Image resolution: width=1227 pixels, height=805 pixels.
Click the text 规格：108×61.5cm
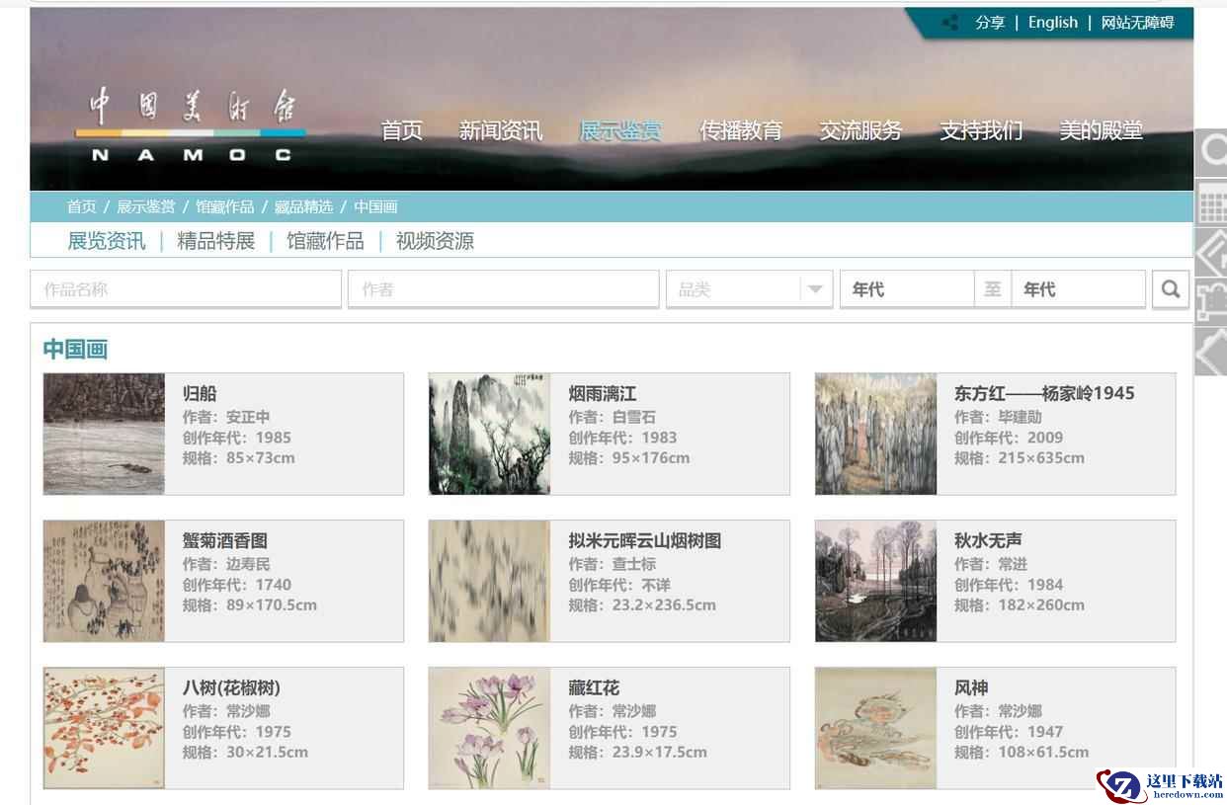(x=1022, y=752)
